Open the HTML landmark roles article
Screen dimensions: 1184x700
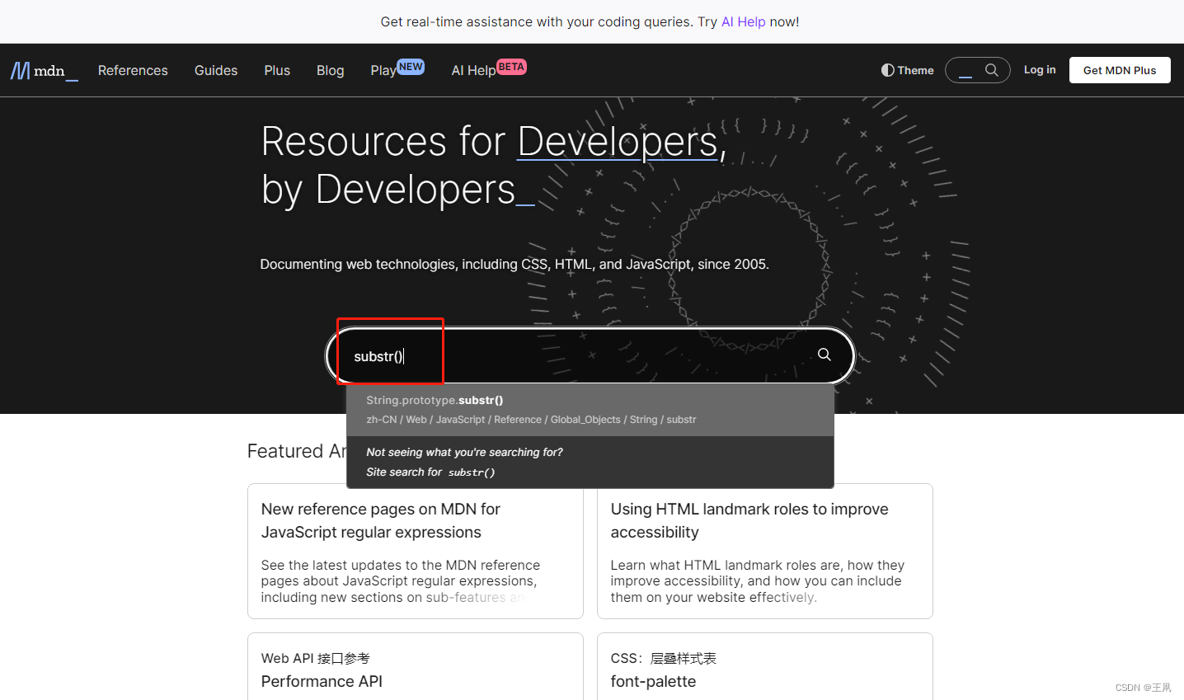[749, 520]
